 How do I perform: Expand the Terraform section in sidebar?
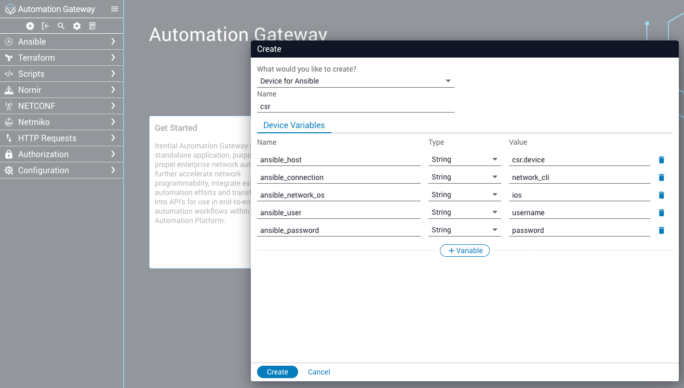coord(61,58)
